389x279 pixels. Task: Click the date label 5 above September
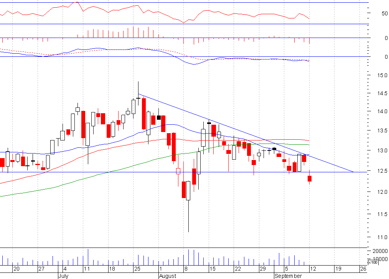(x=287, y=269)
